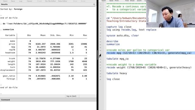Image resolution: width=195 pixels, height=110 pixels.
Task: Click 'Sorted by: foreign' in Results
Action: click(x=12, y=9)
